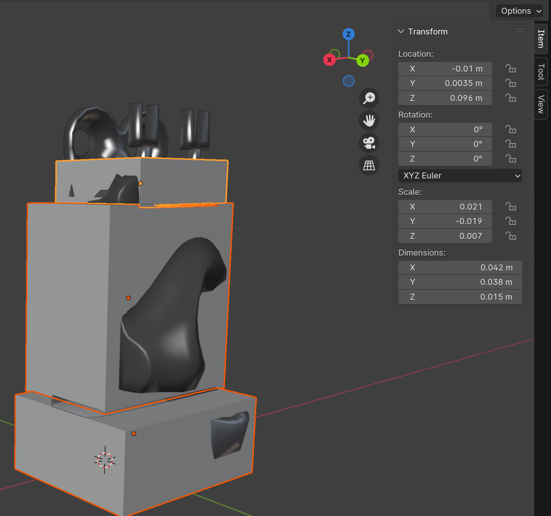Switch to the Tool sidebar tab
The width and height of the screenshot is (551, 516).
click(541, 72)
